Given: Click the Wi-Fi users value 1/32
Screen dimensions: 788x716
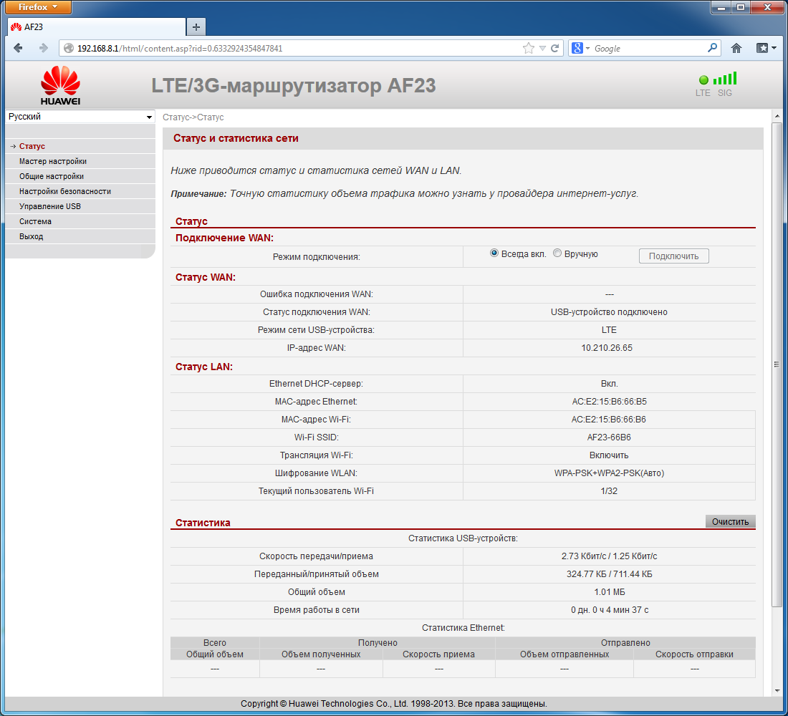Looking at the screenshot, I should [x=609, y=491].
